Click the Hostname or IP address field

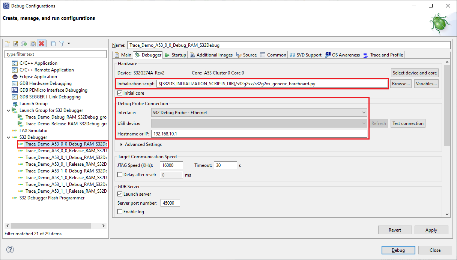(x=259, y=134)
